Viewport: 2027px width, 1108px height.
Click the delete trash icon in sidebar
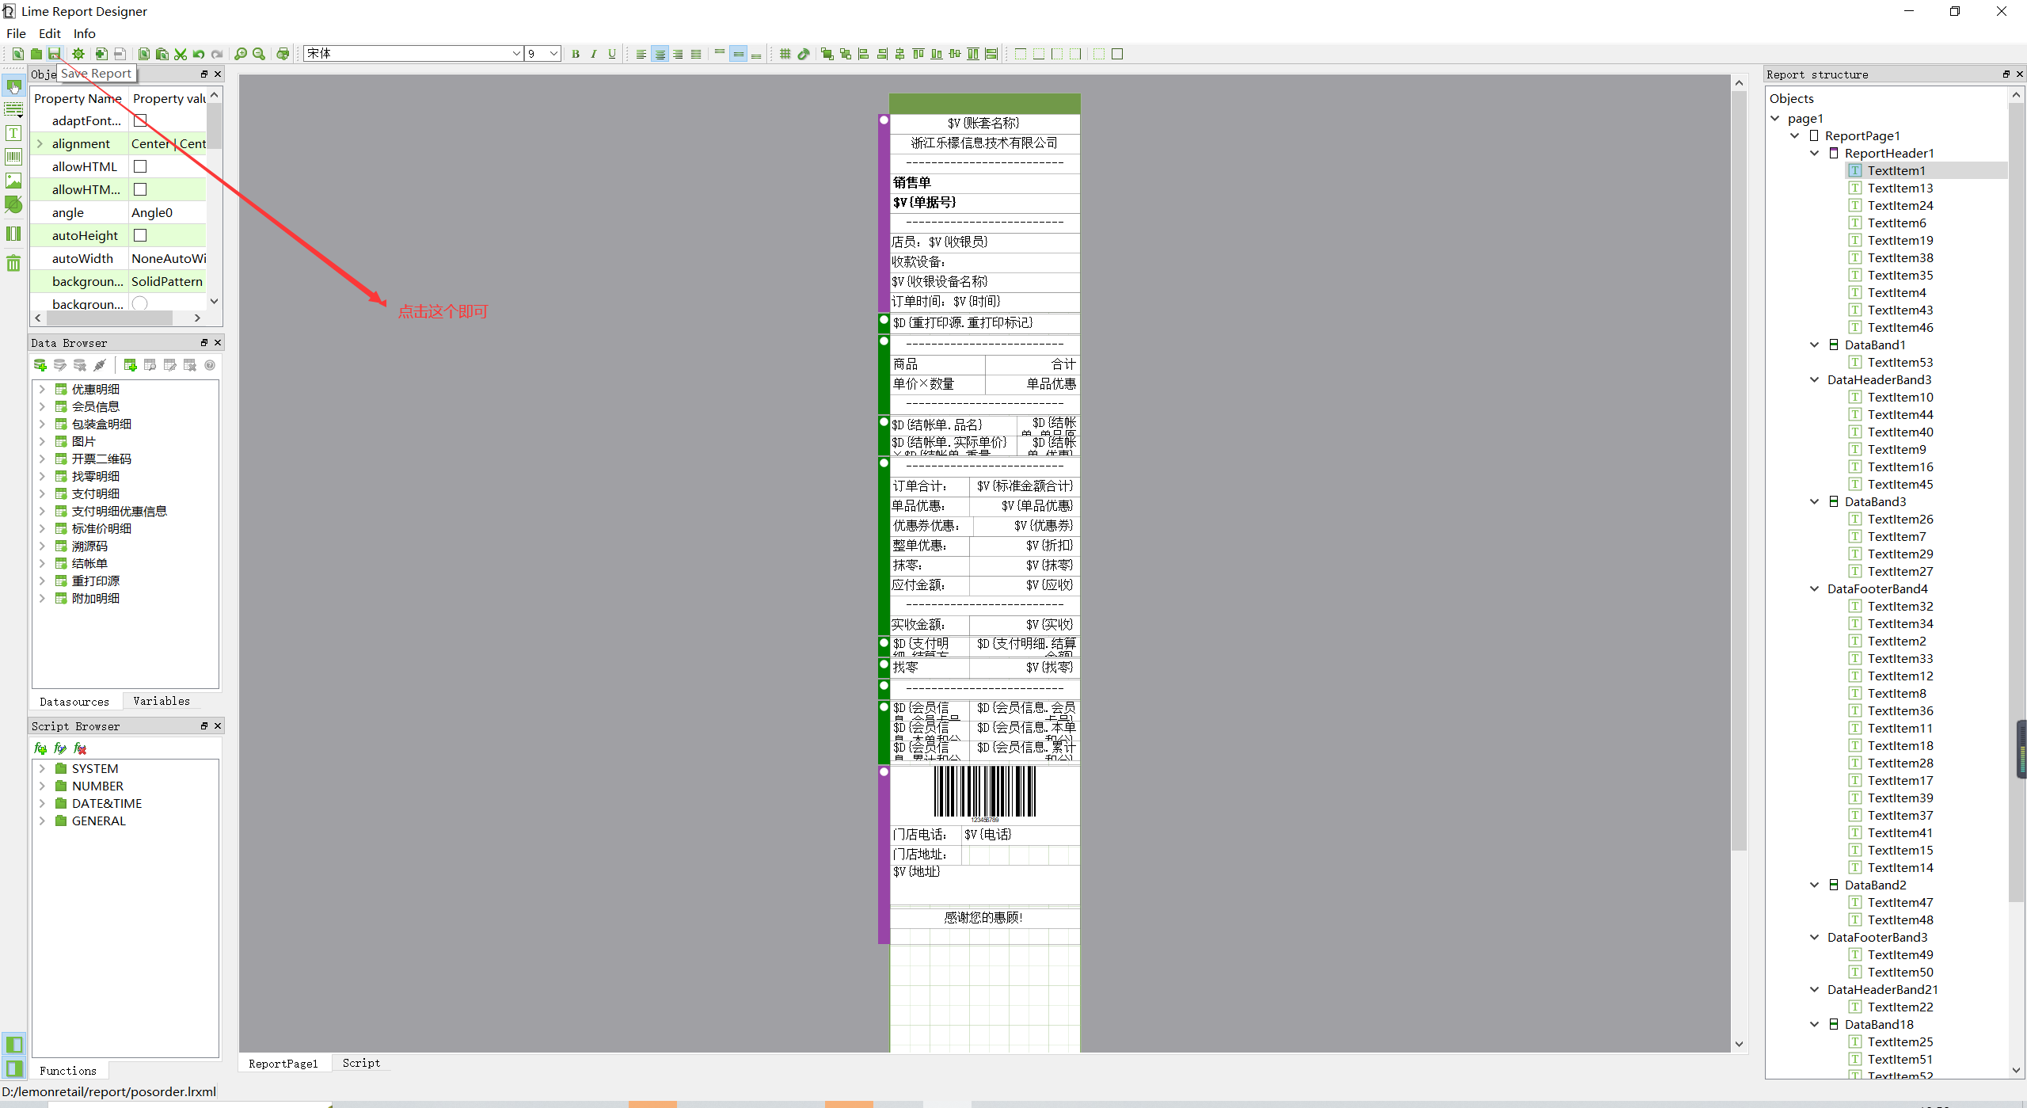point(13,263)
